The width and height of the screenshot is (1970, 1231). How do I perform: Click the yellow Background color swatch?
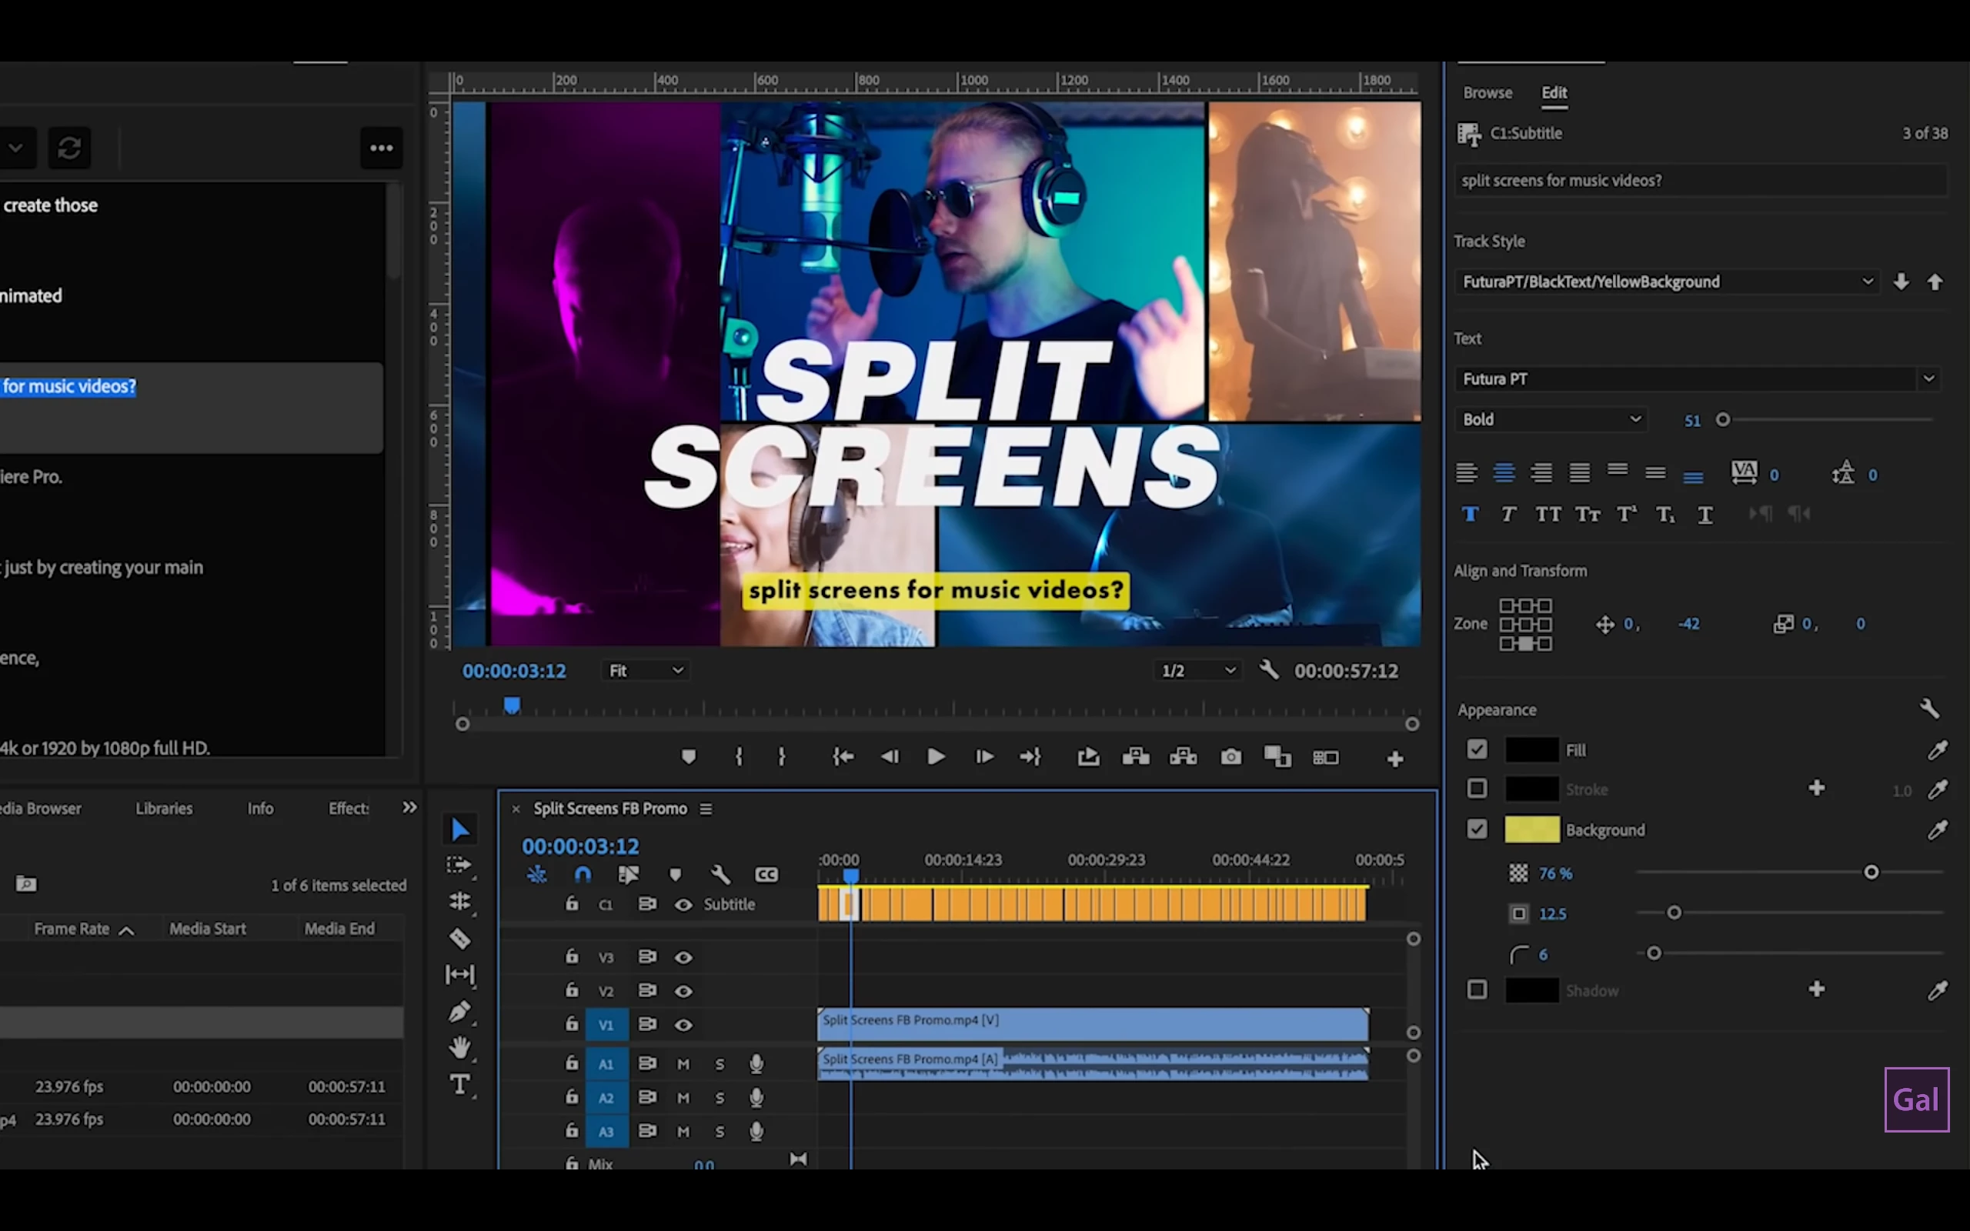click(1531, 829)
